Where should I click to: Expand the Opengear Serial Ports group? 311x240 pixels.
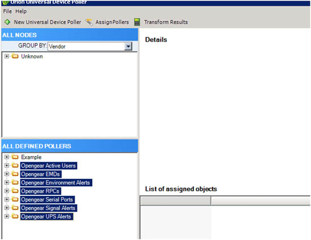[x=7, y=199]
